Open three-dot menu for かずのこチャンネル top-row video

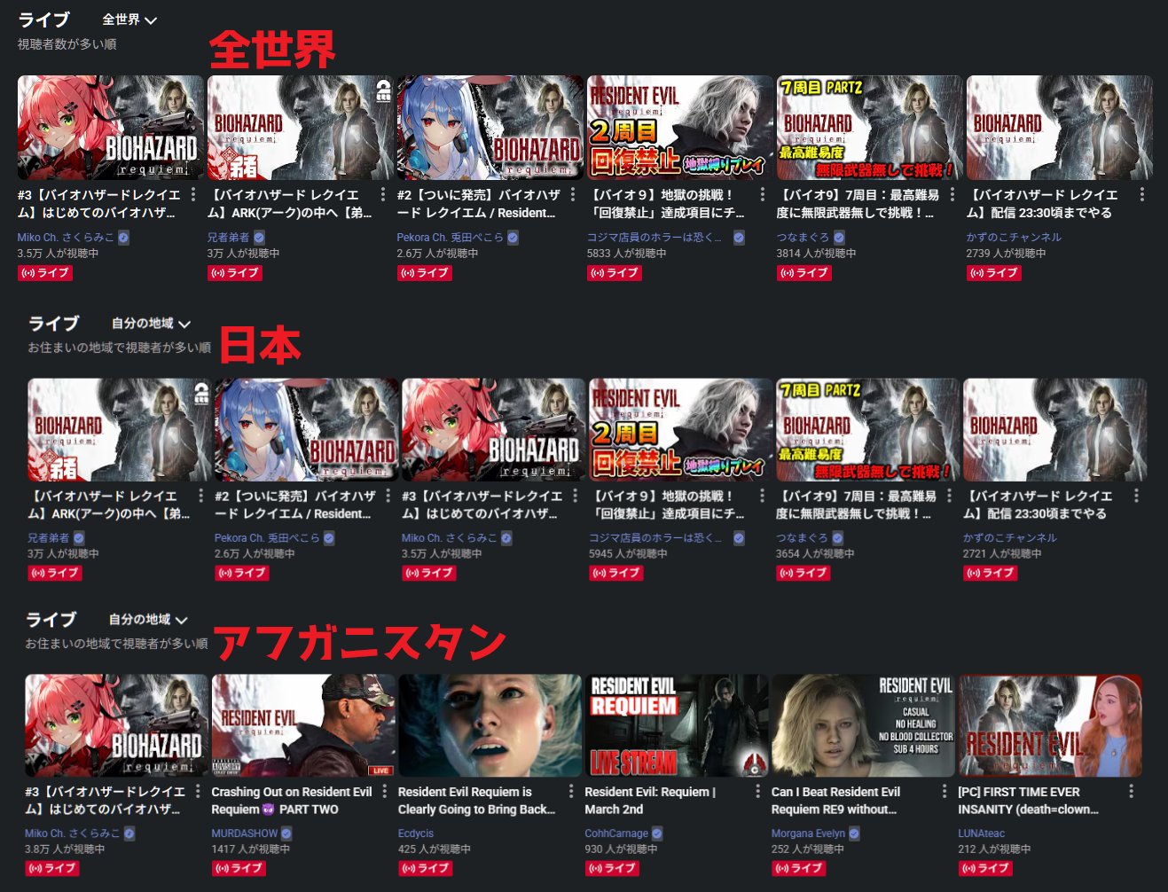tap(1141, 195)
